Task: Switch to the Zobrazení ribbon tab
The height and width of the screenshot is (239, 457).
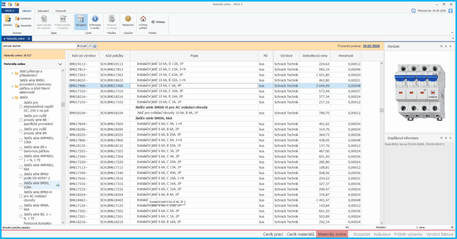Action: 43,10
